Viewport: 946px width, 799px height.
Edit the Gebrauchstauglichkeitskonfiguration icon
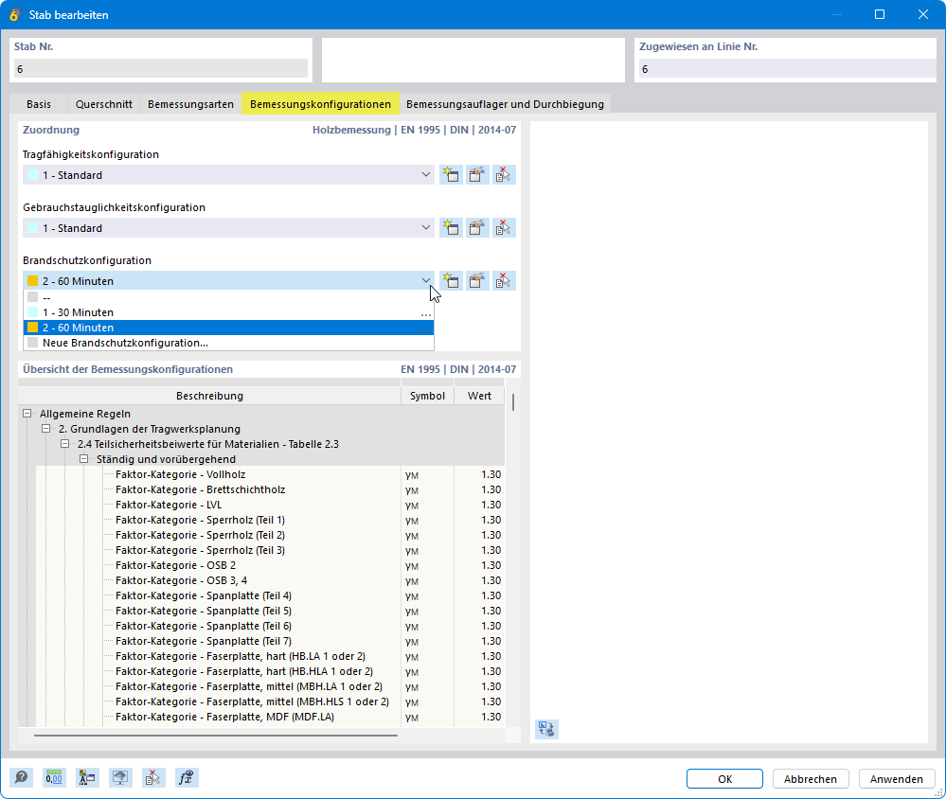(x=476, y=228)
